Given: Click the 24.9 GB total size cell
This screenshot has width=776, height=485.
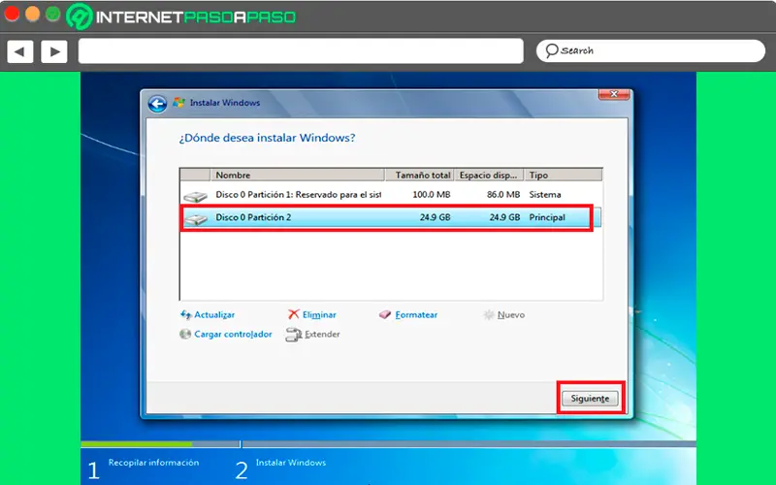Looking at the screenshot, I should (x=435, y=217).
